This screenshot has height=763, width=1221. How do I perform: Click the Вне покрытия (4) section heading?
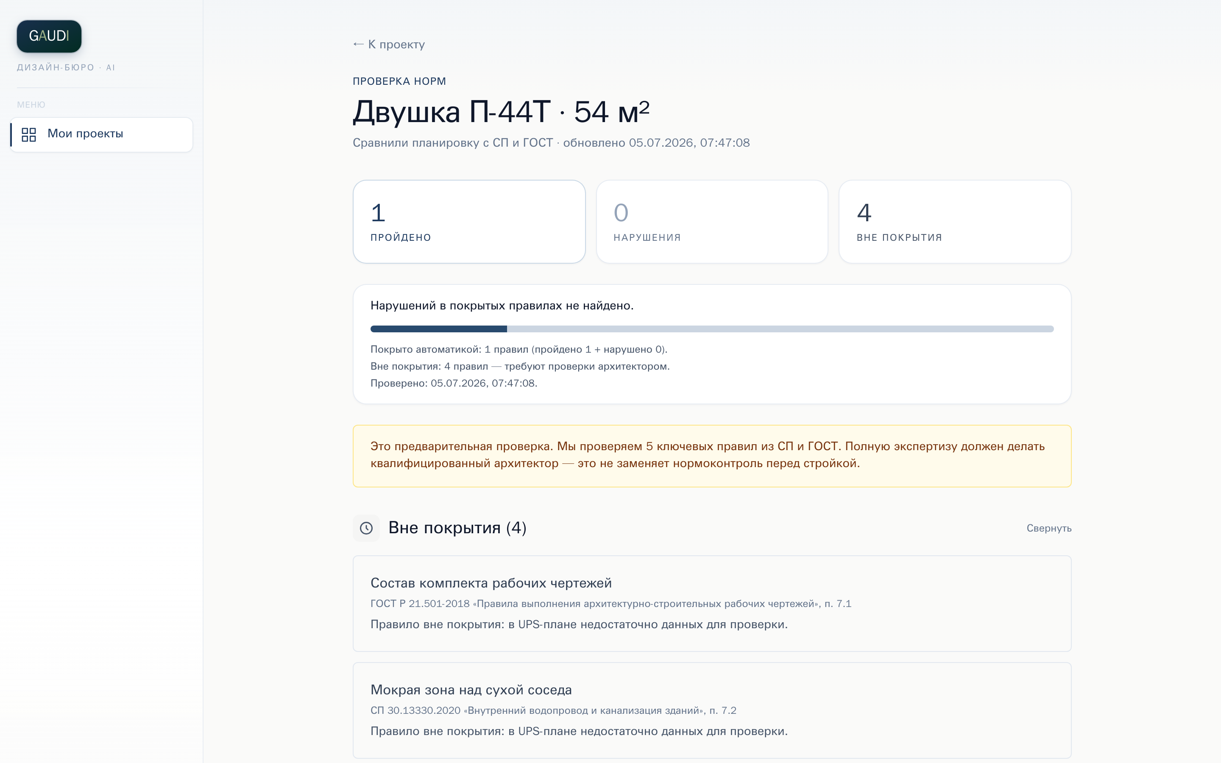[457, 528]
